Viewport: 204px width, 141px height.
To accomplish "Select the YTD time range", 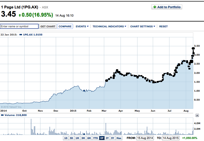I will [95, 138].
